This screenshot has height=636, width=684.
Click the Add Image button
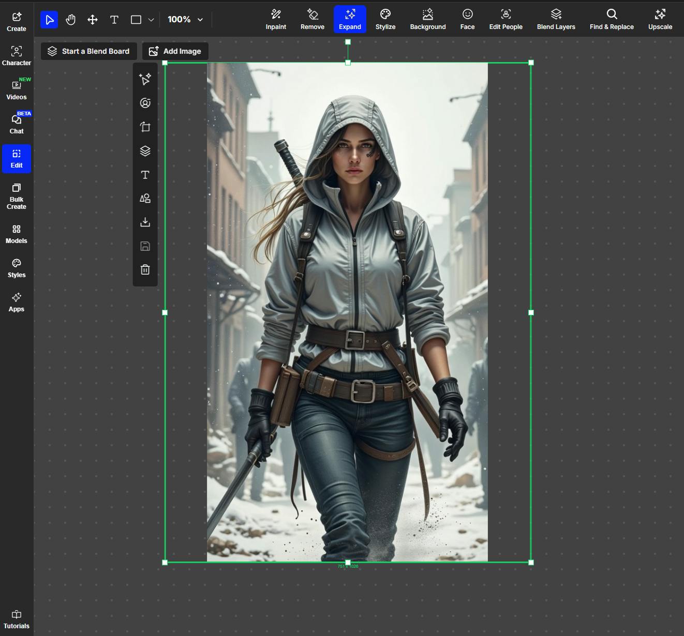tap(175, 51)
